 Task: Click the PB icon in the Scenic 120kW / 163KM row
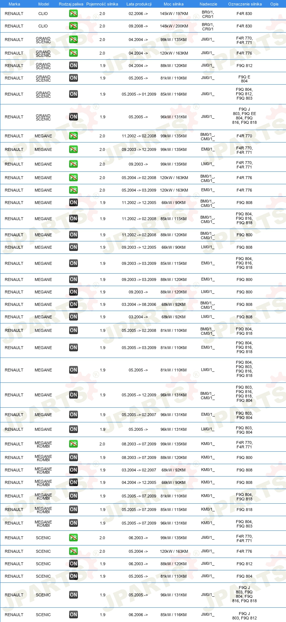coord(74,551)
